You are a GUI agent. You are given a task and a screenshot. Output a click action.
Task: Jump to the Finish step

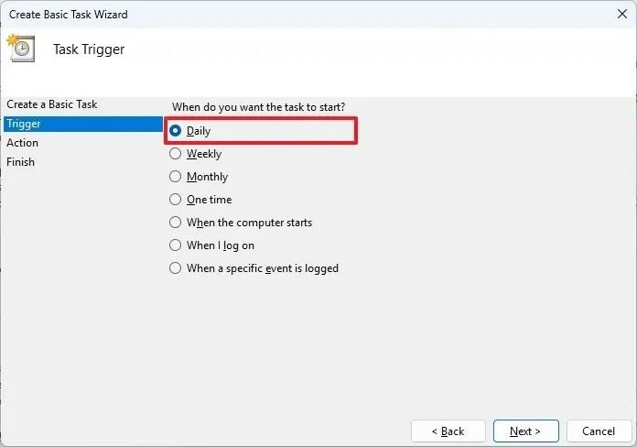coord(20,162)
